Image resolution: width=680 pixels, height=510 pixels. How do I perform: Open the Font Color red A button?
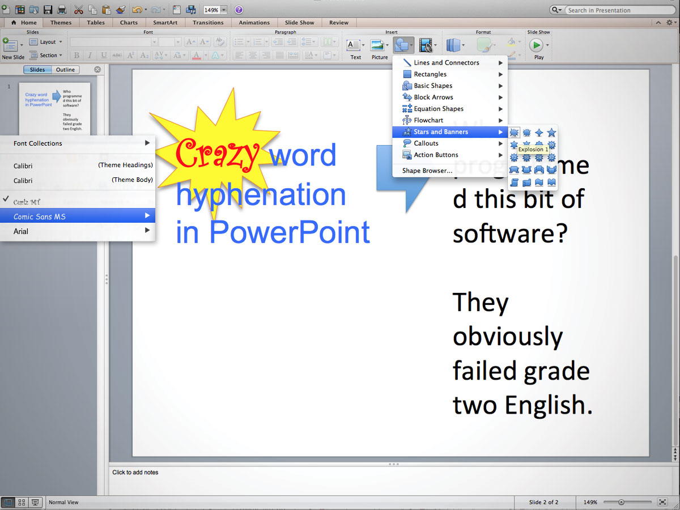(x=197, y=56)
